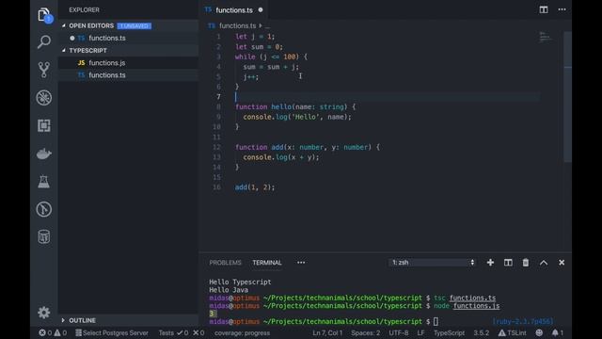The image size is (602, 339).
Task: Click functions.ts in the breadcrumb
Action: click(x=237, y=25)
